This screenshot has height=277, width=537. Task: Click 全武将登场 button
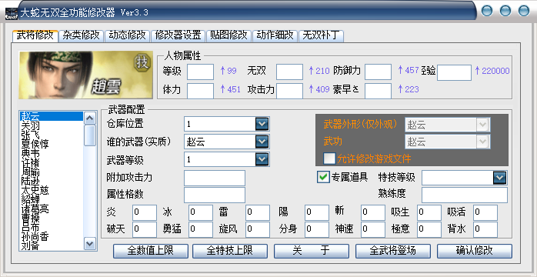click(393, 251)
